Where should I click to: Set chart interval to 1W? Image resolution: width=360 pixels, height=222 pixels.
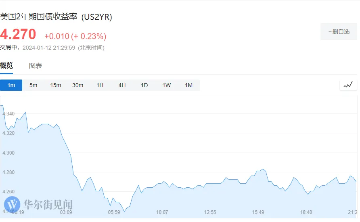click(166, 85)
